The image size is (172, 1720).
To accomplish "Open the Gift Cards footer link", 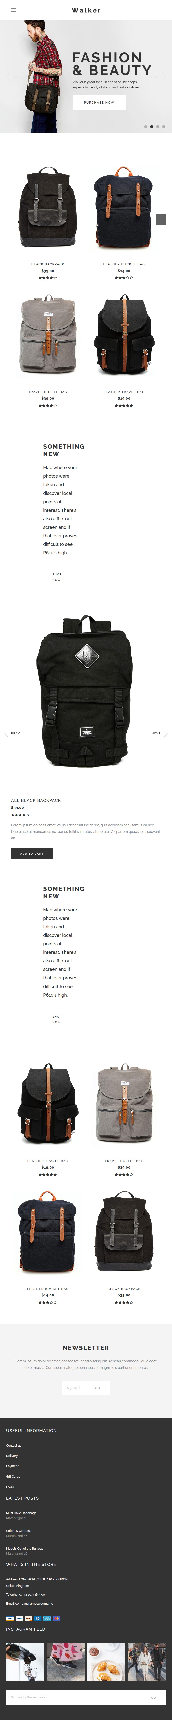I will (13, 1476).
